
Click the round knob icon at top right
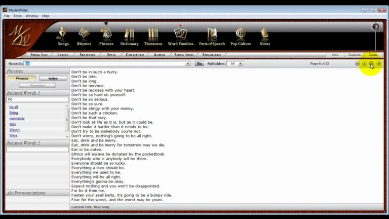[x=375, y=27]
